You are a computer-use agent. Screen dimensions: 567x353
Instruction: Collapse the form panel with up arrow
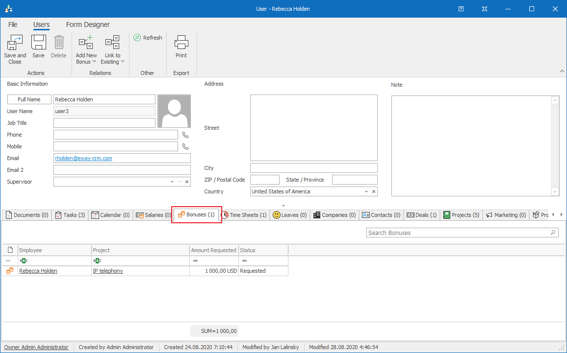tap(283, 205)
